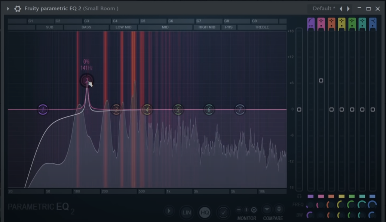The height and width of the screenshot is (222, 386).
Task: Click the band 7 node on the graph
Action: click(x=240, y=110)
